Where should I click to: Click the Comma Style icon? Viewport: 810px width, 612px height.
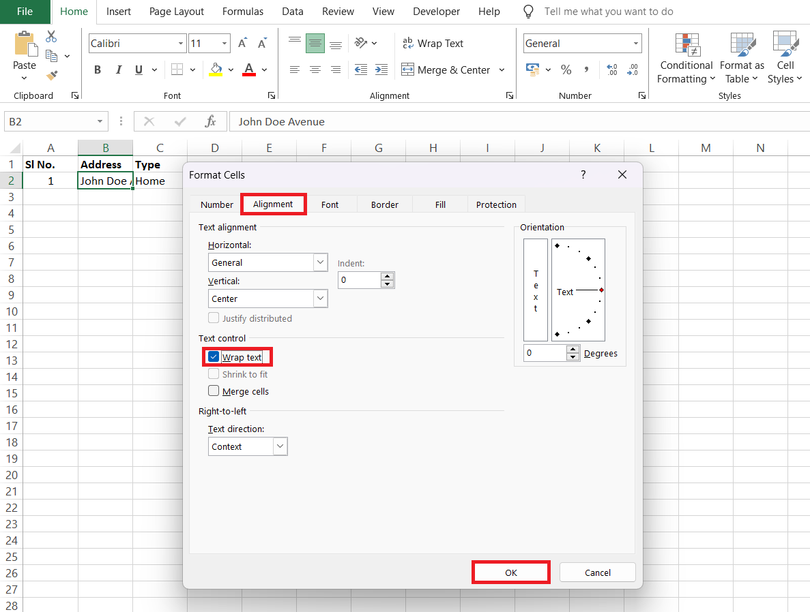586,70
